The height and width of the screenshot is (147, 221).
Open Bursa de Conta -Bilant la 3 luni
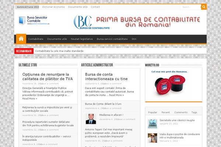(x=103, y=104)
